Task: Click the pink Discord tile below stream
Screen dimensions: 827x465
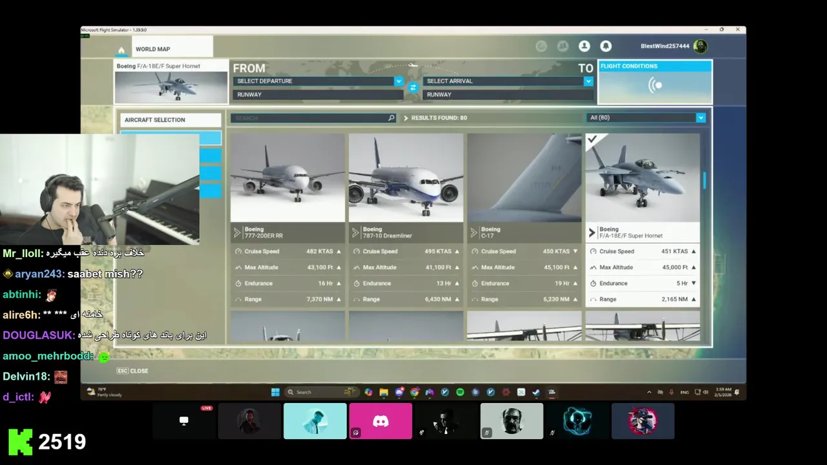Action: click(381, 421)
